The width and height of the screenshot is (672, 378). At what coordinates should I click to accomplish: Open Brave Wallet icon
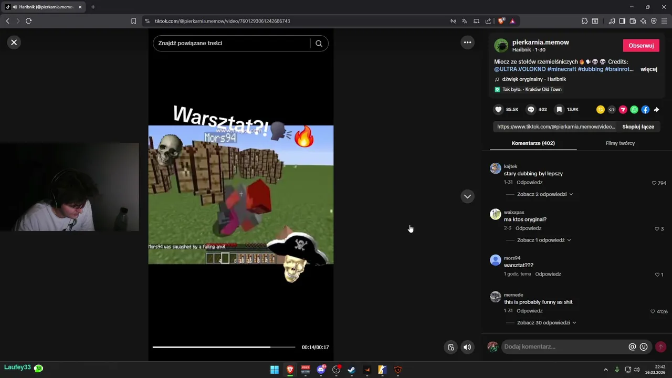pyautogui.click(x=633, y=21)
